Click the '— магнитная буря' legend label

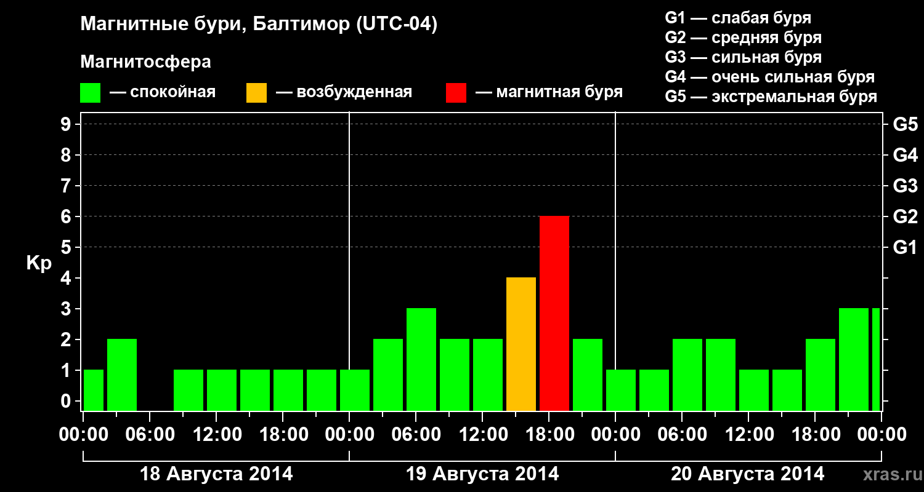coord(549,92)
